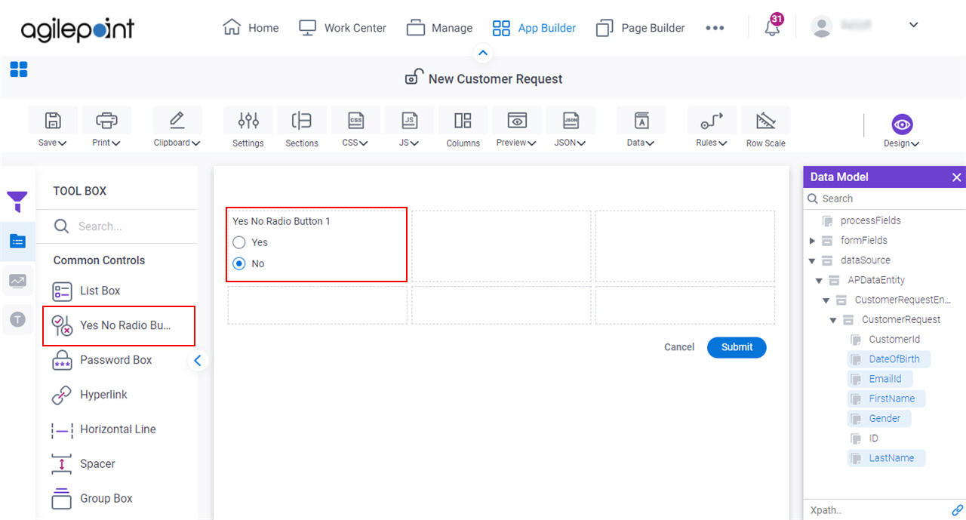
Task: Click the JSON tool icon
Action: pos(571,120)
